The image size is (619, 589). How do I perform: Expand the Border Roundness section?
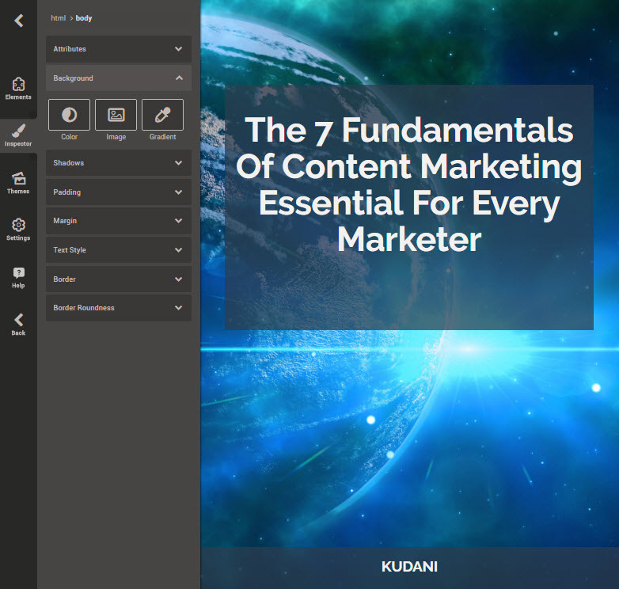[119, 308]
